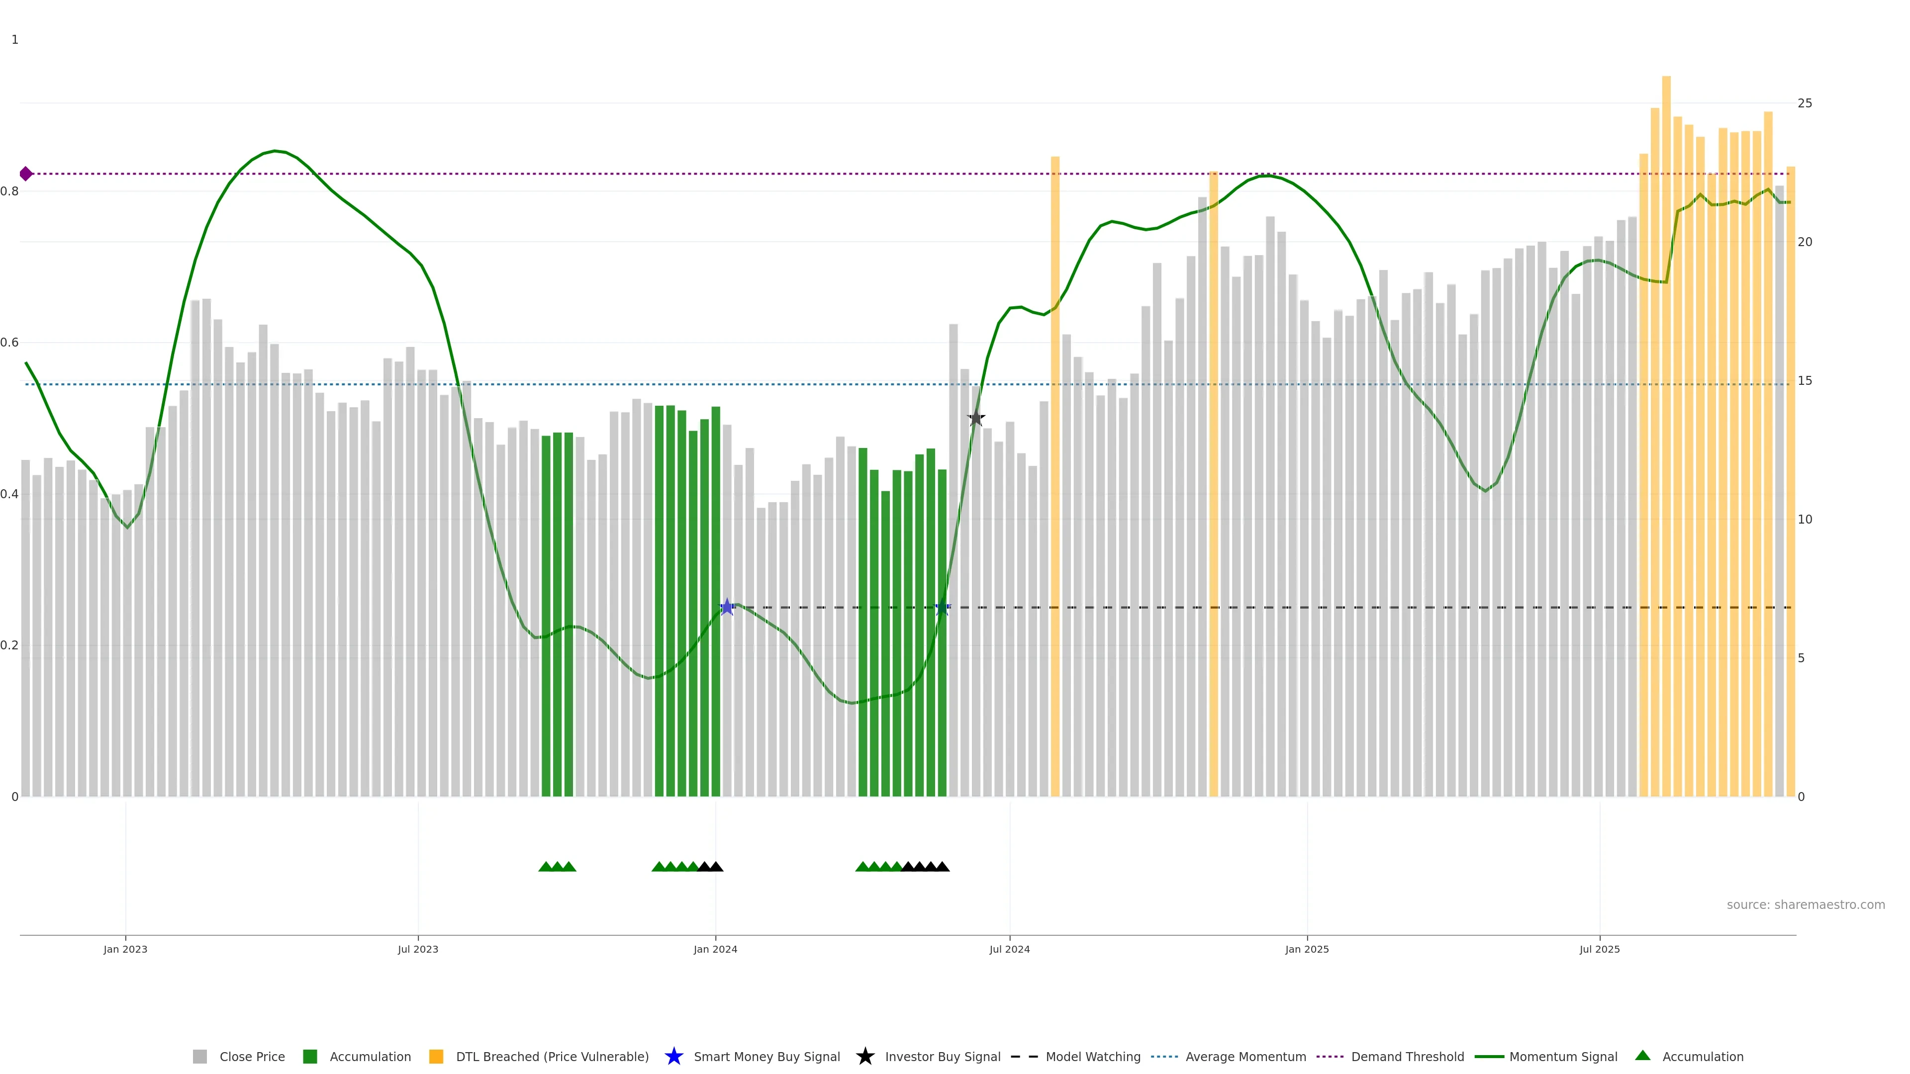
Task: Click the green Accumulation square swatch
Action: point(310,1056)
